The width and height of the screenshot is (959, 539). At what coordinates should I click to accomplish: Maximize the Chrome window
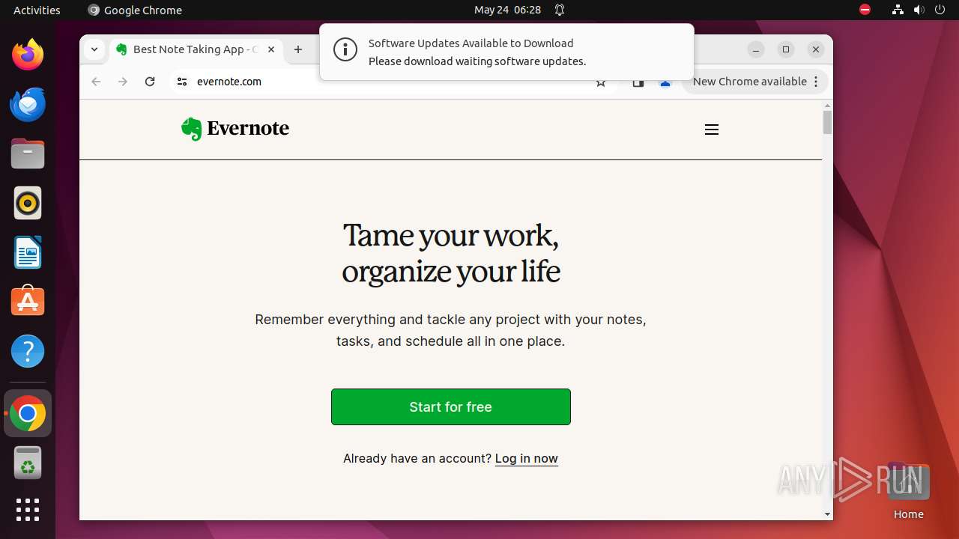[786, 49]
